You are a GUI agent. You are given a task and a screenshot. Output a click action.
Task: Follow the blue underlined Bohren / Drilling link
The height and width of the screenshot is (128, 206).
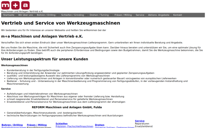click(12, 125)
